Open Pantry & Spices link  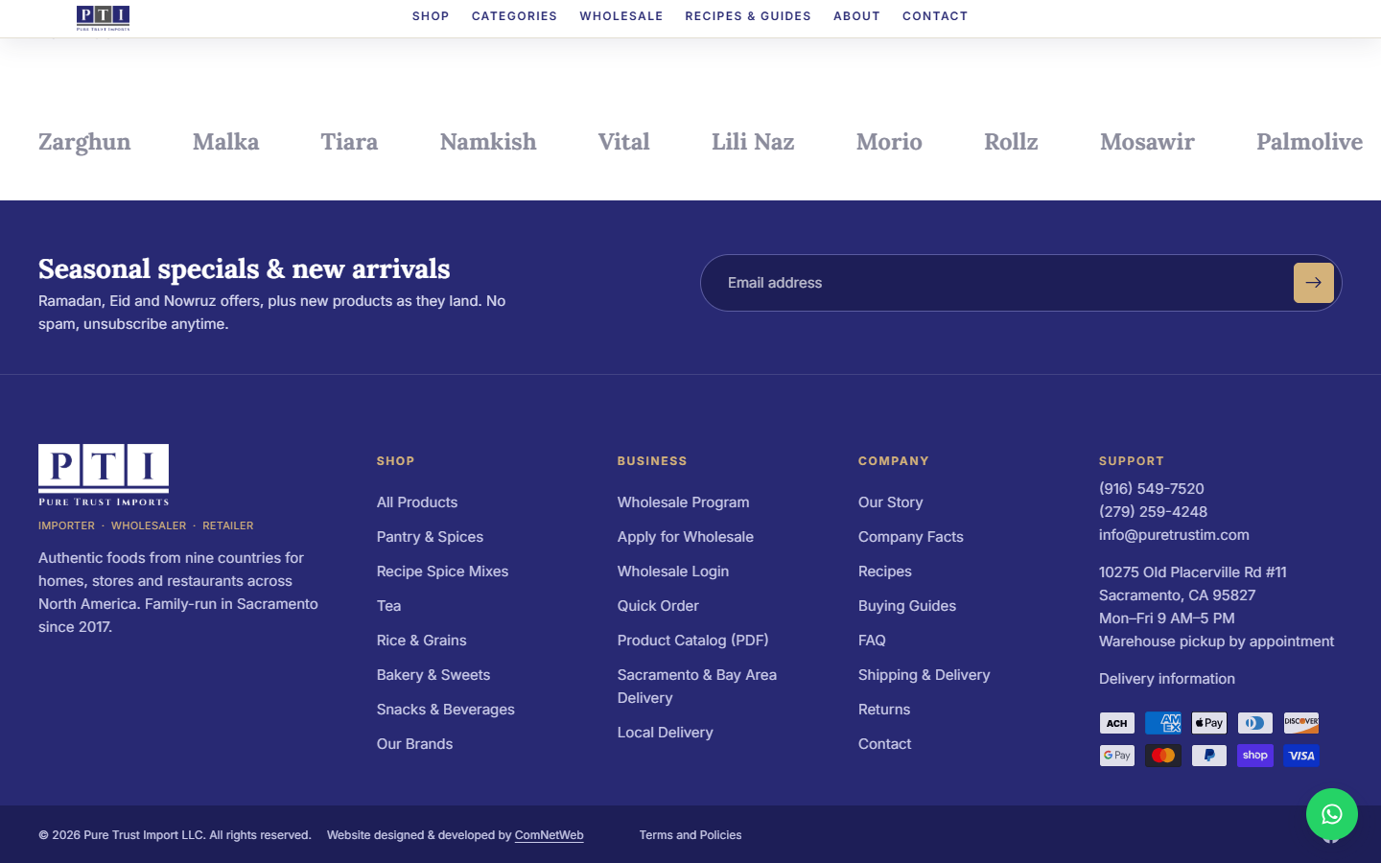[430, 537]
